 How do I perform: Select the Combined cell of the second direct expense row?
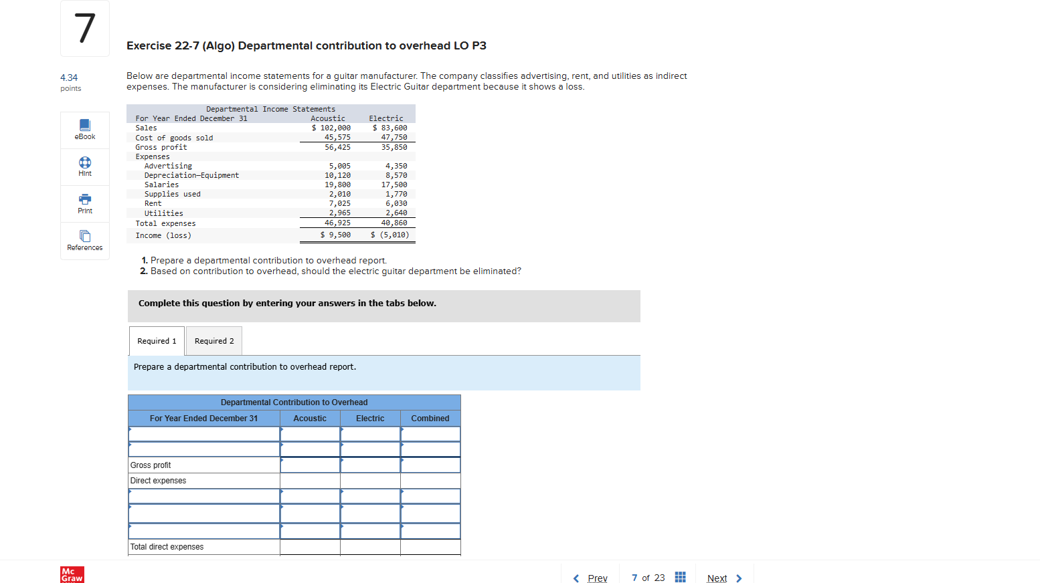[x=431, y=513]
